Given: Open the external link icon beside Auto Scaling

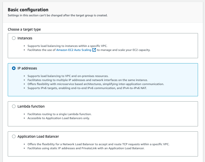Looking at the screenshot, I should (x=94, y=50).
